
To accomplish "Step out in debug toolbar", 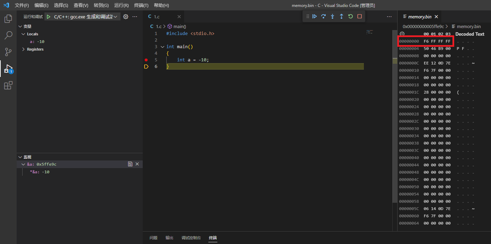I will (341, 16).
